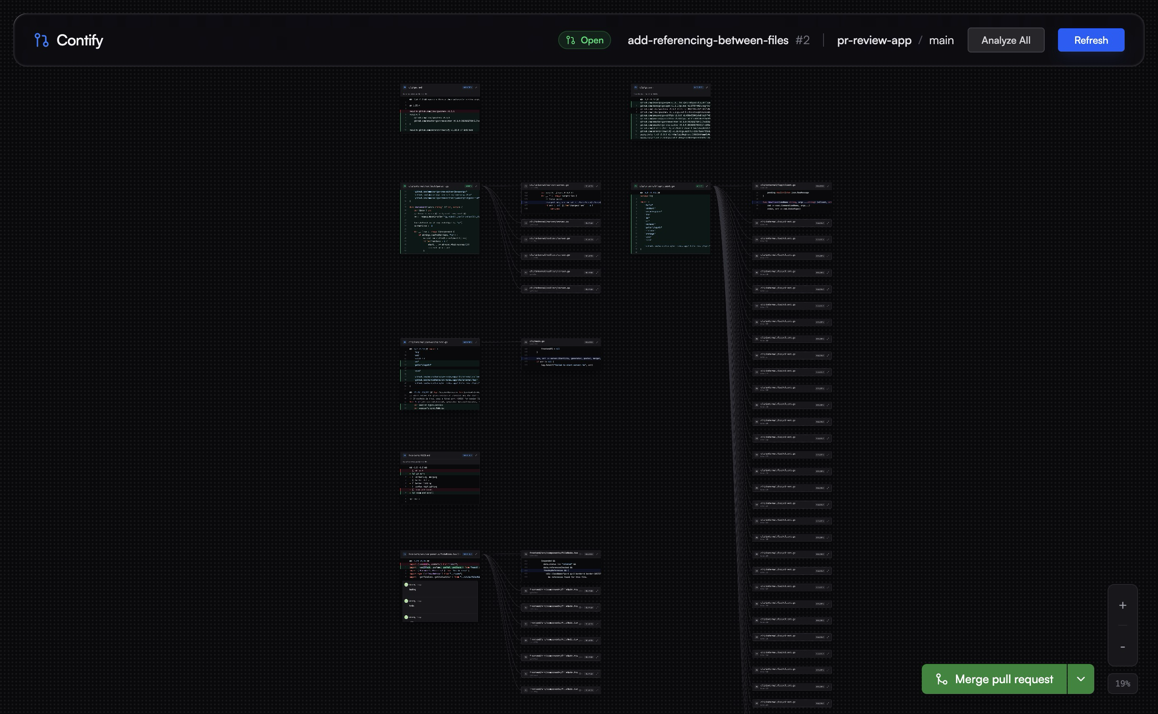
Task: Zoom out with the minus icon
Action: [x=1123, y=647]
